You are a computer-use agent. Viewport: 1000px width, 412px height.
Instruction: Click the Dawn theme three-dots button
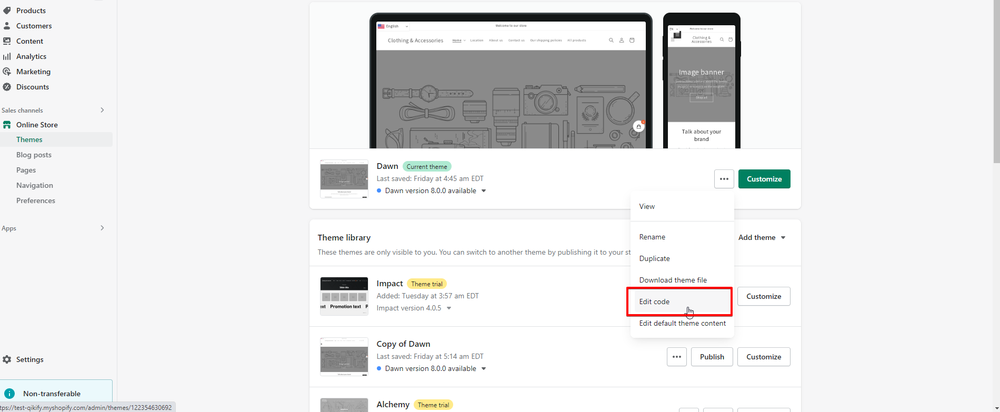click(724, 179)
